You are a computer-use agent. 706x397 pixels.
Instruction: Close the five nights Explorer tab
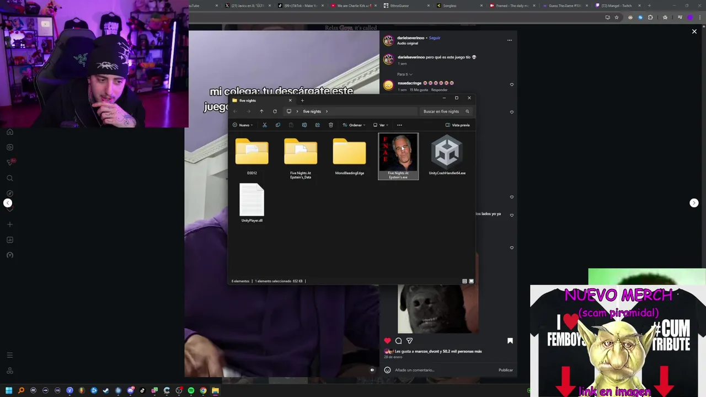(x=290, y=100)
